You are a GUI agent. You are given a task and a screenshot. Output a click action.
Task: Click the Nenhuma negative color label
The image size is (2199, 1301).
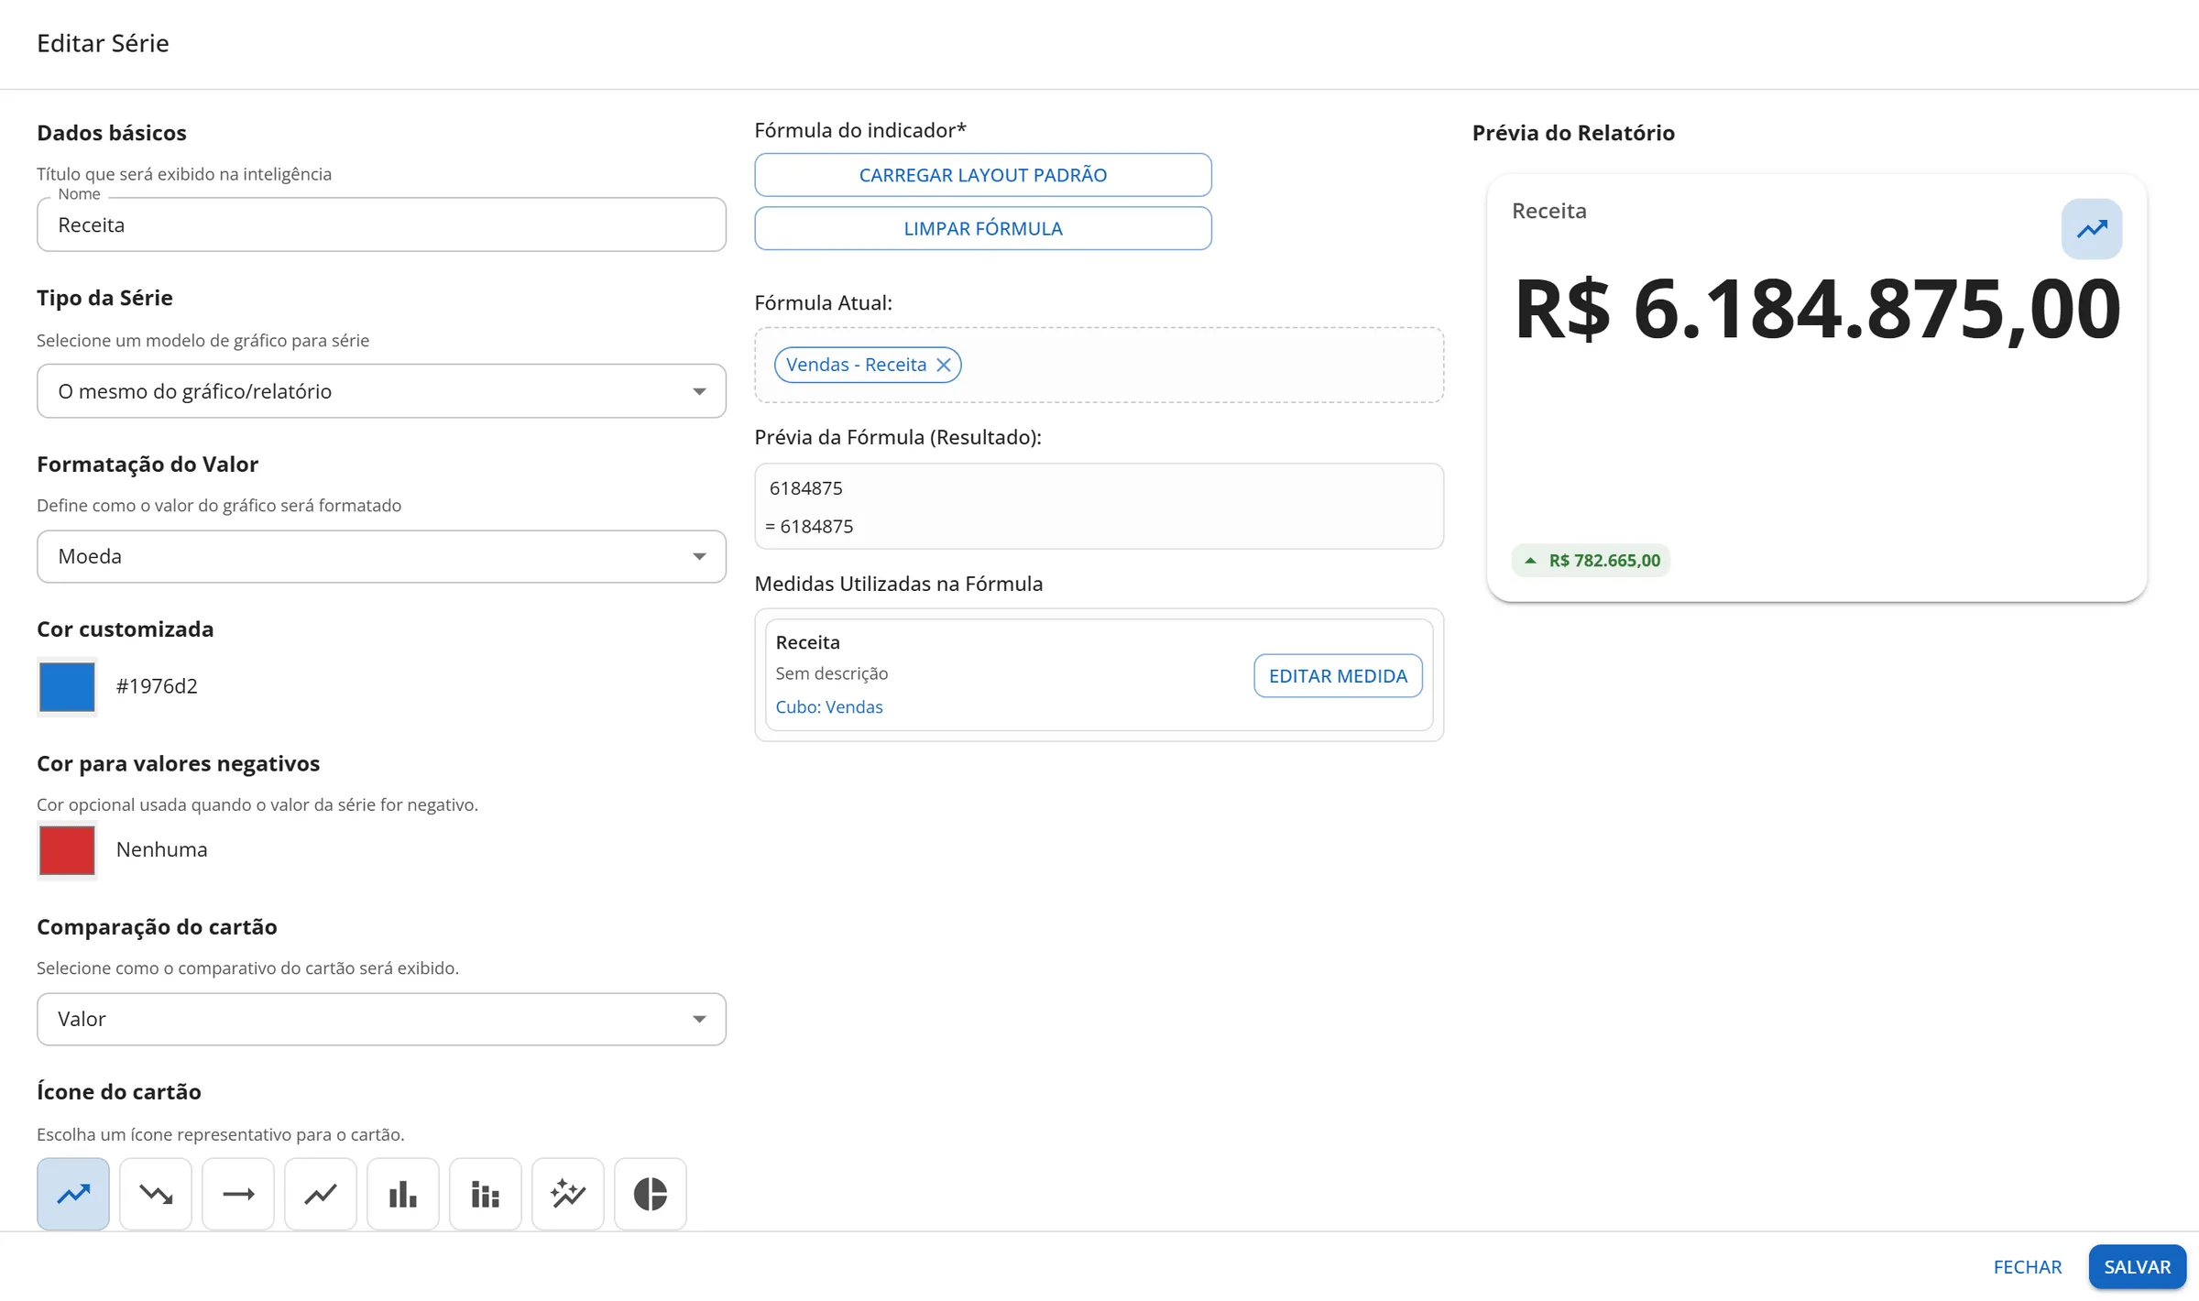tap(161, 849)
